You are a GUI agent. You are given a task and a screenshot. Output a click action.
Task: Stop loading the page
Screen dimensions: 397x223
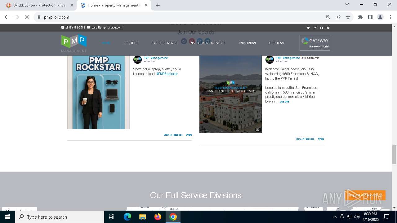(27, 17)
